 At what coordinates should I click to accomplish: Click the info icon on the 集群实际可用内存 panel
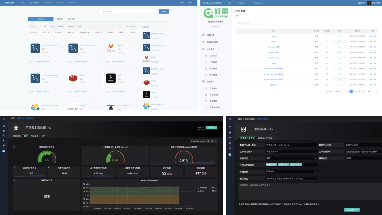(14, 147)
